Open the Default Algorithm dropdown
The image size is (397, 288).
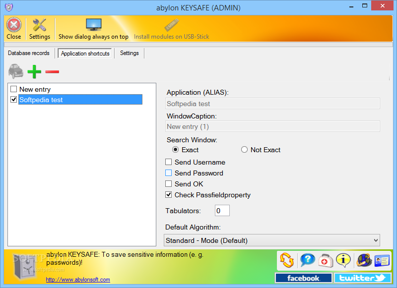pyautogui.click(x=272, y=240)
